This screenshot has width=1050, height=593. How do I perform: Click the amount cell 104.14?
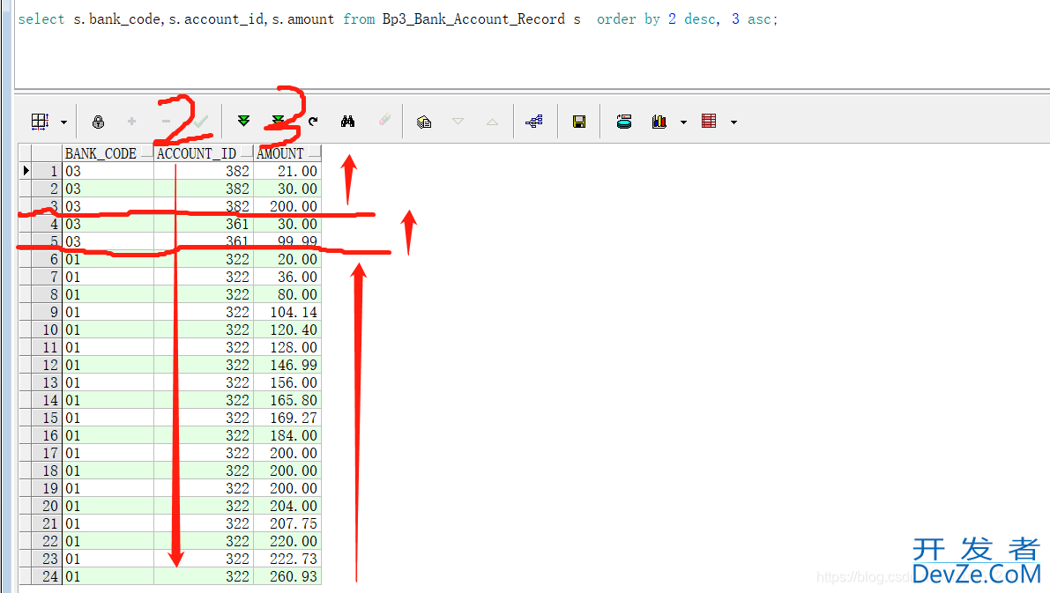[x=287, y=312]
